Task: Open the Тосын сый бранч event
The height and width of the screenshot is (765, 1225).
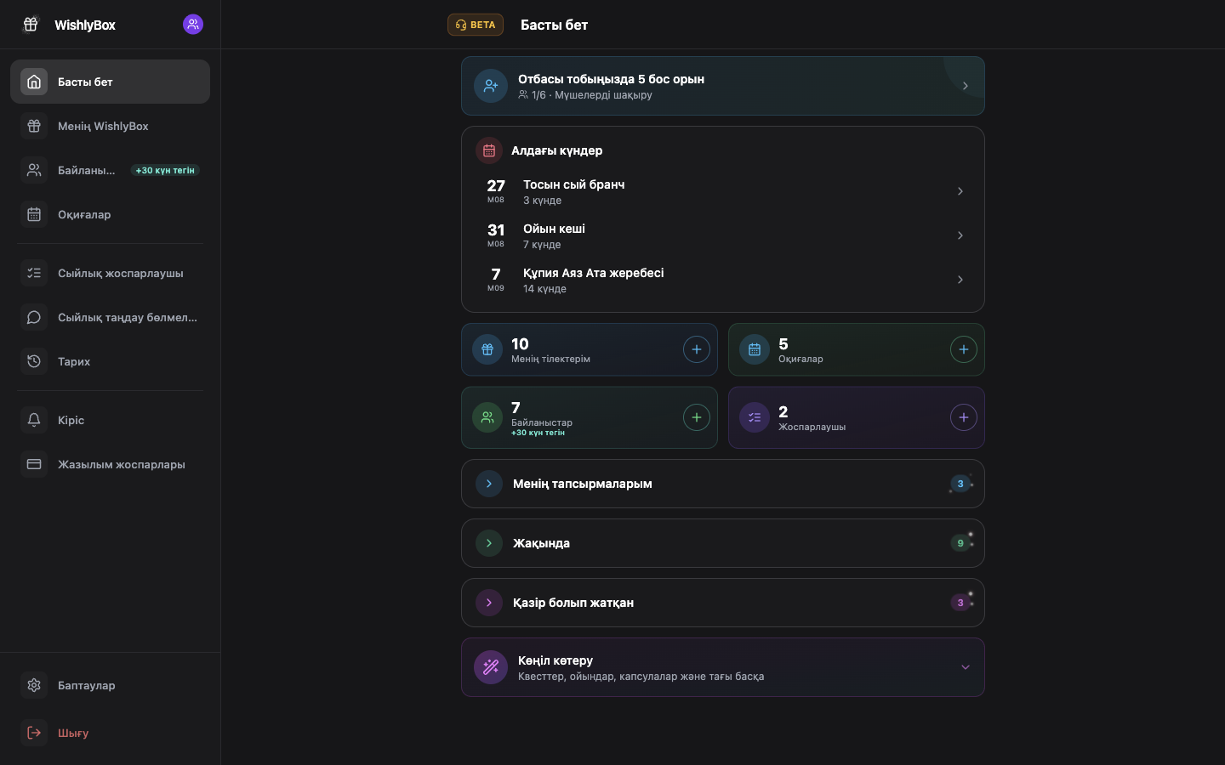Action: coord(723,191)
